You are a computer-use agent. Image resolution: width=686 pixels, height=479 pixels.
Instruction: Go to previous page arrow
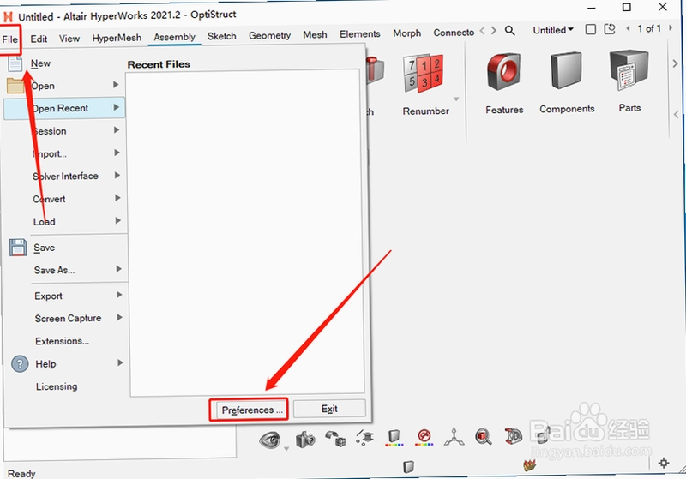629,28
